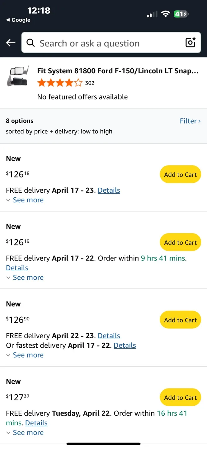Image resolution: width=207 pixels, height=449 pixels.
Task: Open Details link under the $126.19 offer
Action: point(17,268)
